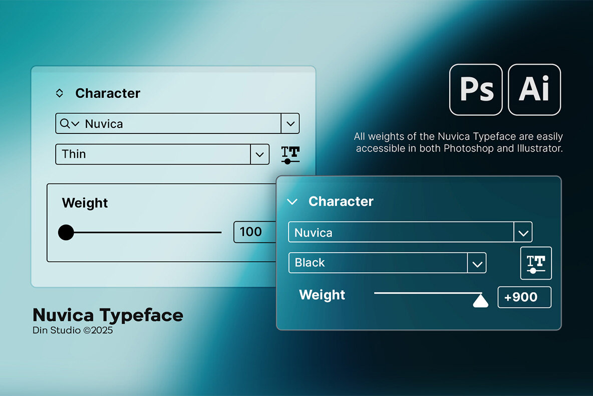Click the search magnifier icon in font field

[65, 123]
